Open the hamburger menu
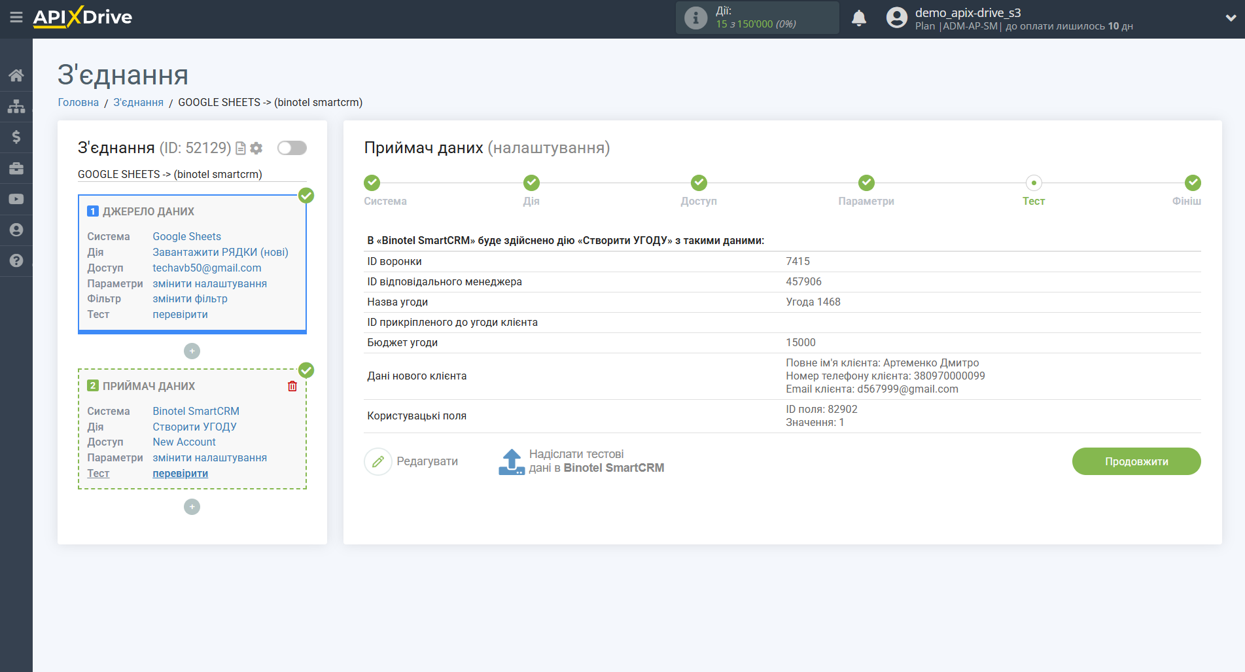This screenshot has width=1245, height=672. (x=16, y=18)
